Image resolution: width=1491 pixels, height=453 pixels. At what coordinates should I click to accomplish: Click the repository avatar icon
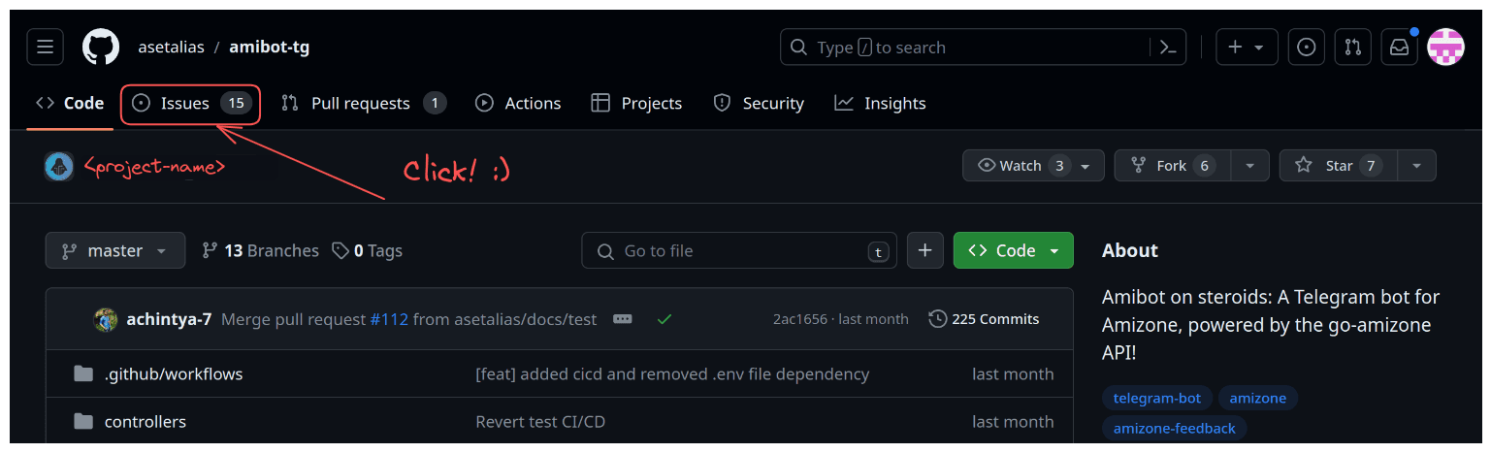click(59, 166)
